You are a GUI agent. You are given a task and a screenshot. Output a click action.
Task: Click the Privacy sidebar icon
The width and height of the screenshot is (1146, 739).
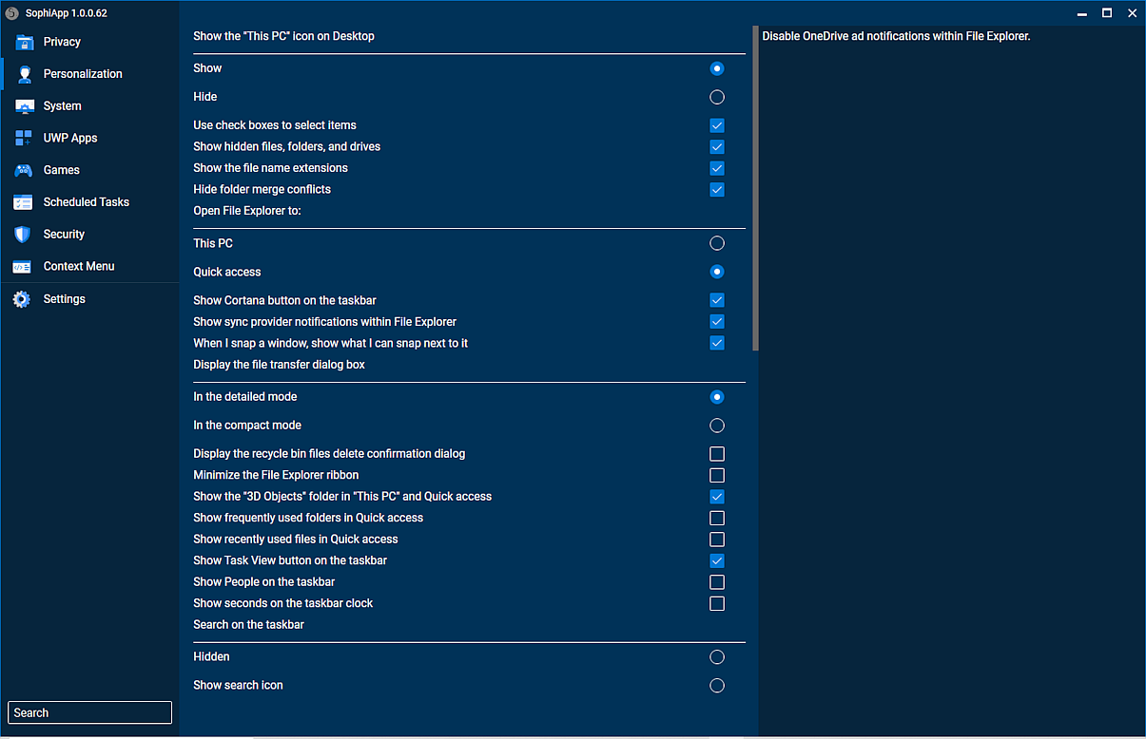(24, 42)
